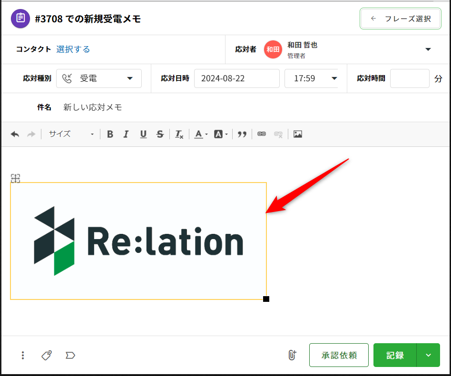Click the undo arrow icon

coord(15,135)
